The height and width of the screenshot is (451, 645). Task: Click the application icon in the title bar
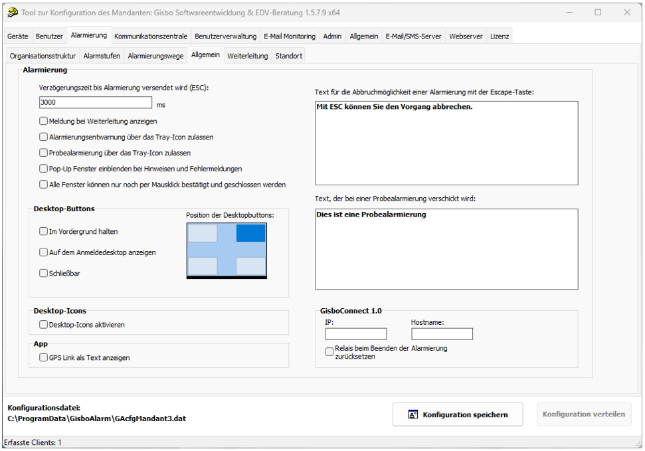13,13
